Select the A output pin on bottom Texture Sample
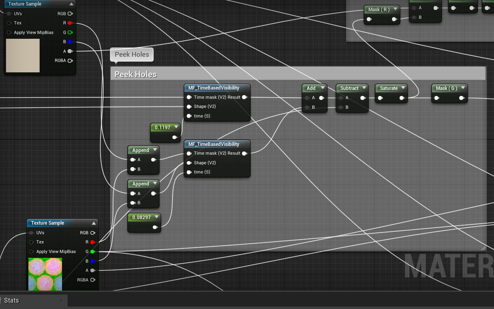494x309 pixels. tap(92, 270)
